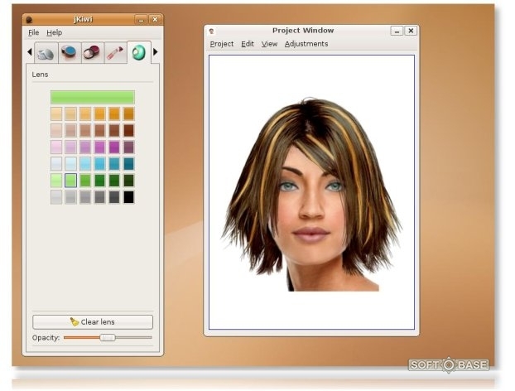Pick the bright magenta swatch in purple row
The height and width of the screenshot is (391, 515).
(114, 147)
